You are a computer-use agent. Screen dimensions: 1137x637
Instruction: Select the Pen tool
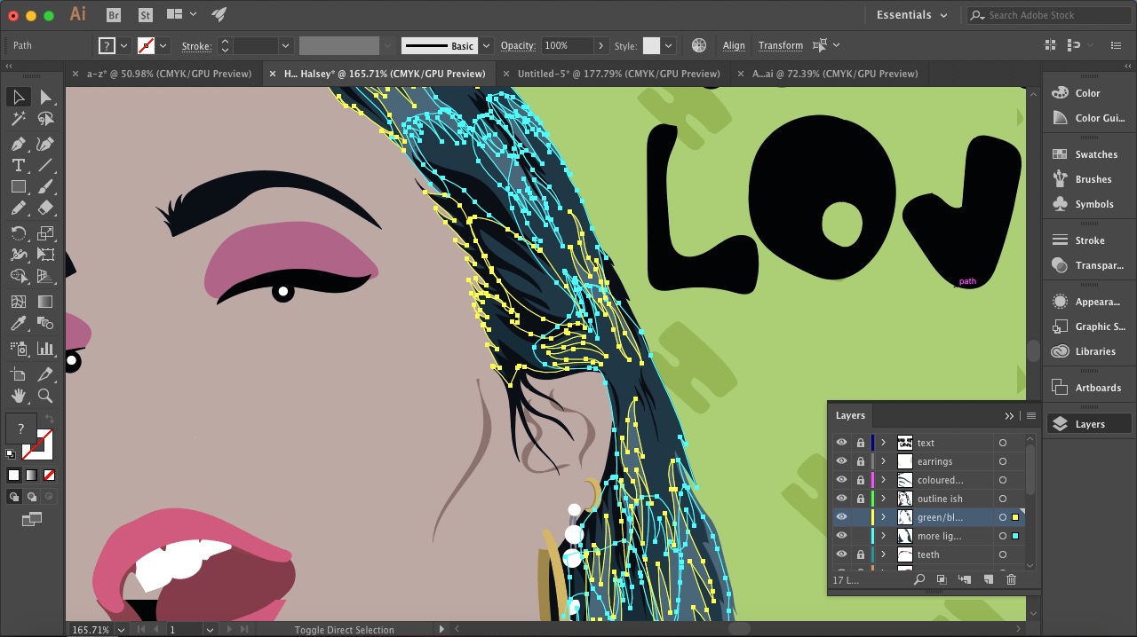[19, 144]
